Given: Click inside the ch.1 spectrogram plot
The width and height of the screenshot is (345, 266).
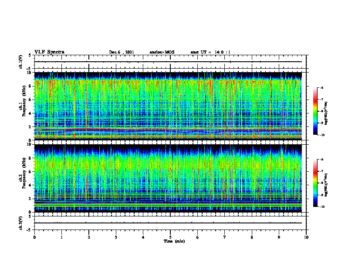Looking at the screenshot, I should coord(168,106).
